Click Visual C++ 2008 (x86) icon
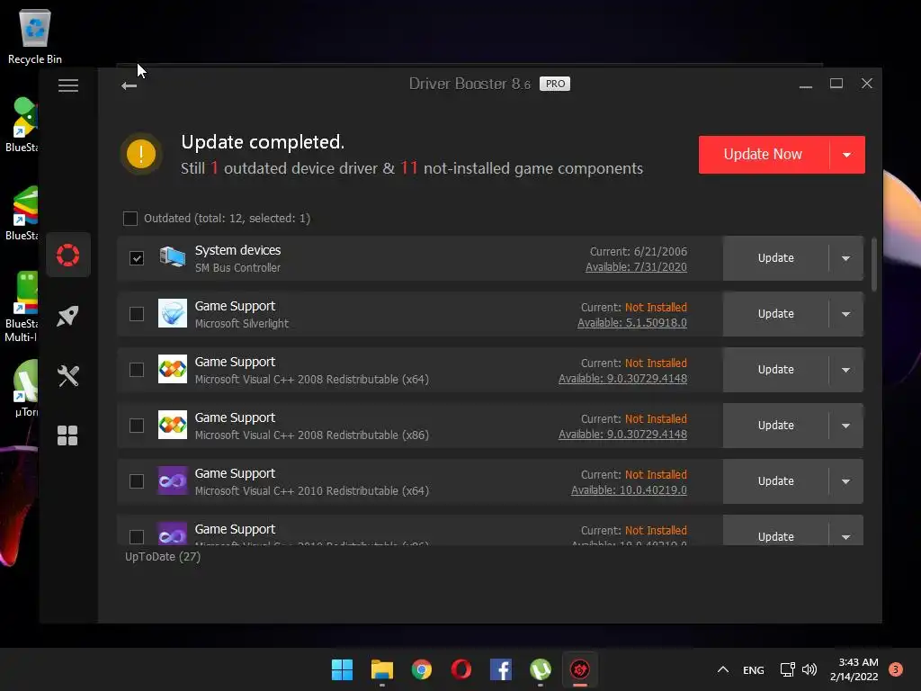The width and height of the screenshot is (921, 691). [x=173, y=425]
